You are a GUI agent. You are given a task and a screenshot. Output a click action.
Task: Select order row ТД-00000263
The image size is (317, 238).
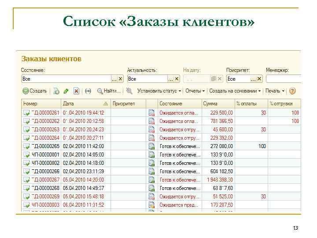(x=161, y=129)
